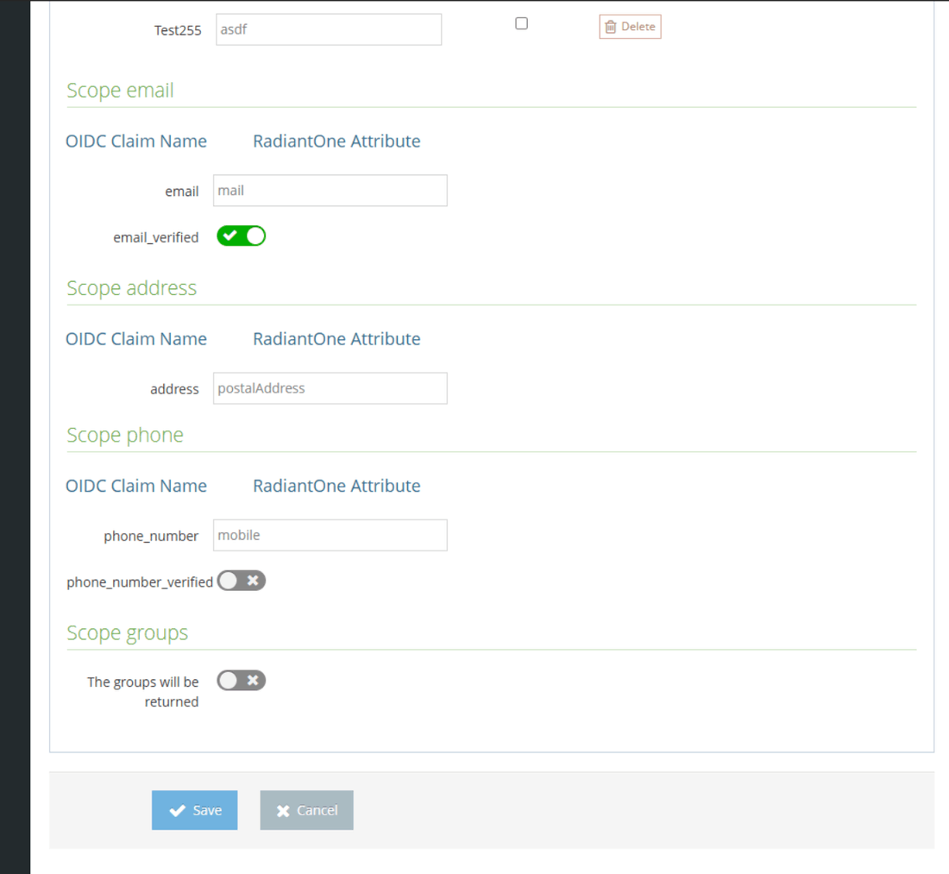Click the Delete button for Test255
This screenshot has height=874, width=949.
[x=630, y=27]
